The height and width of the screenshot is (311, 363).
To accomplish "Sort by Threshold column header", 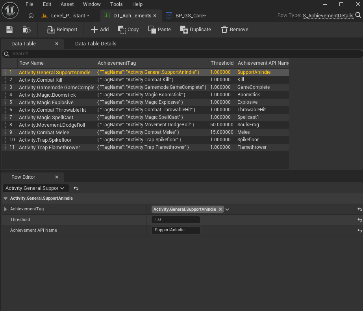I will click(222, 63).
